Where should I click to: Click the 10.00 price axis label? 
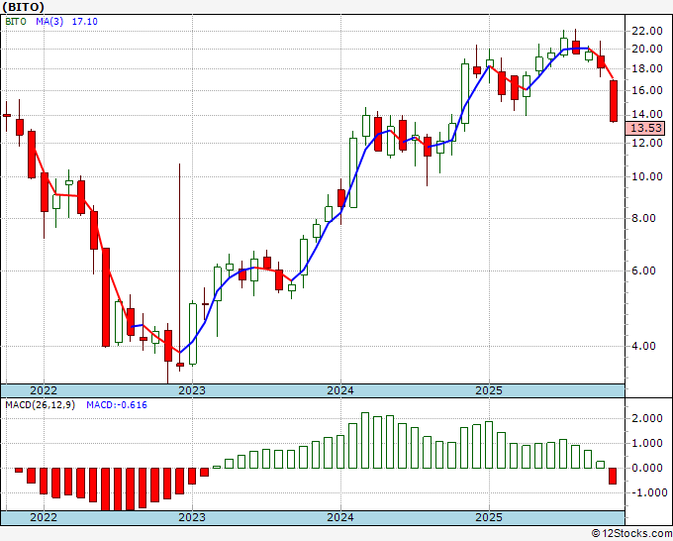(647, 176)
